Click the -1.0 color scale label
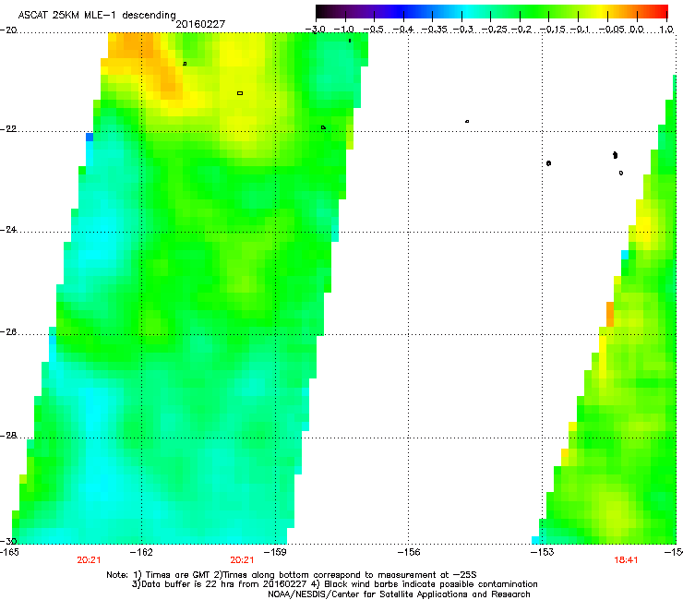 [346, 30]
